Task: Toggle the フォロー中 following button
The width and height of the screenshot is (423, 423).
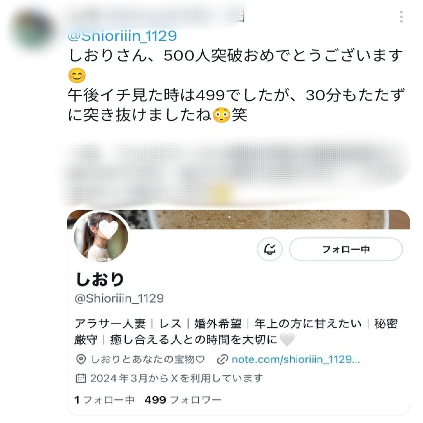Action: click(346, 249)
